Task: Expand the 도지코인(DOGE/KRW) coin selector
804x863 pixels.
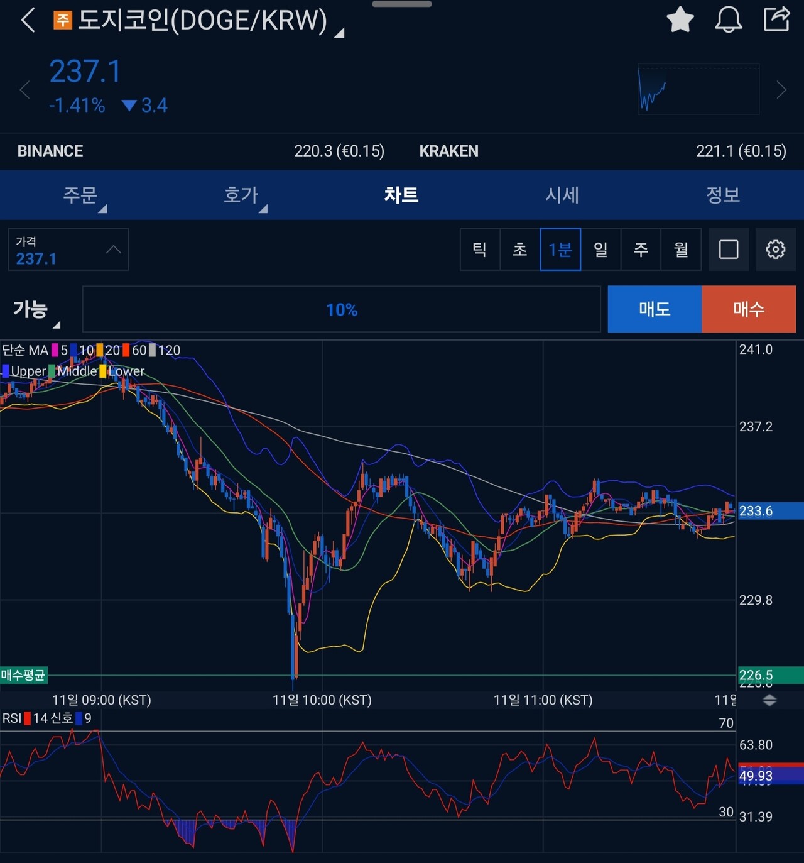Action: 201,21
